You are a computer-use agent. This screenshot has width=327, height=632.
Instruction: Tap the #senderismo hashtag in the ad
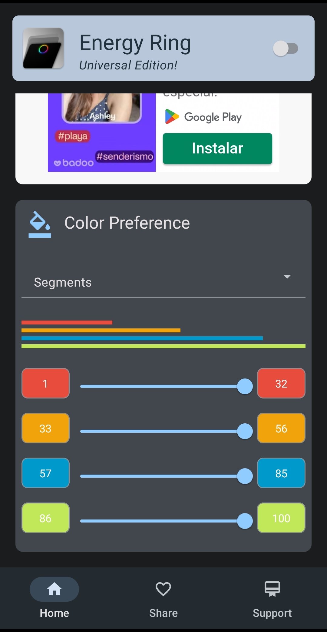[125, 156]
